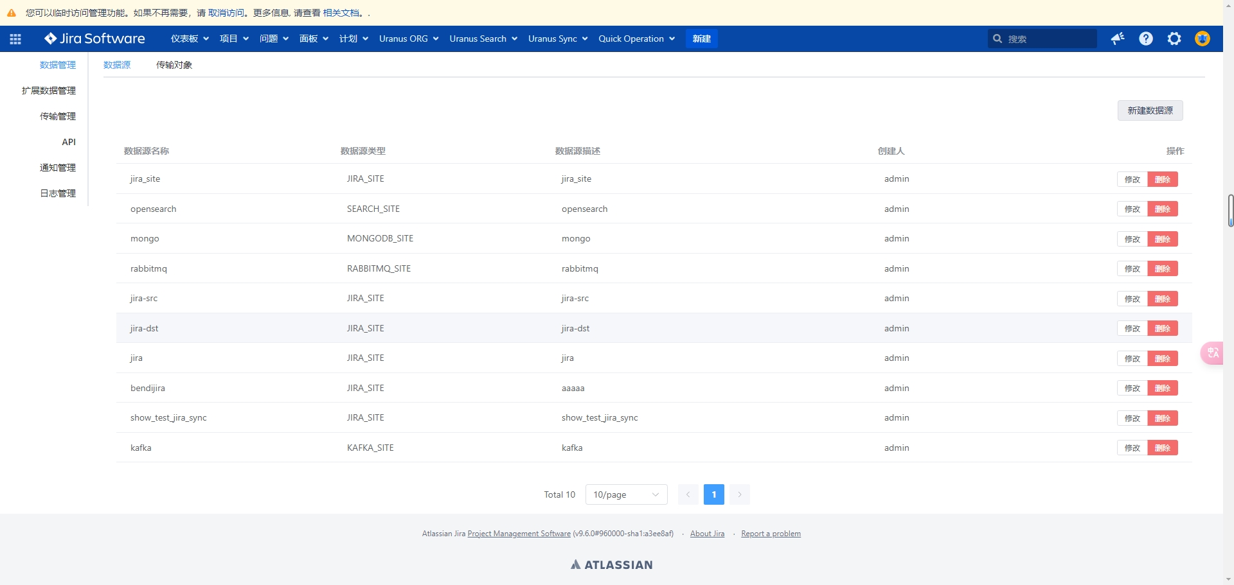Click 修改 for jira-src row
Viewport: 1234px width, 585px height.
pos(1132,299)
